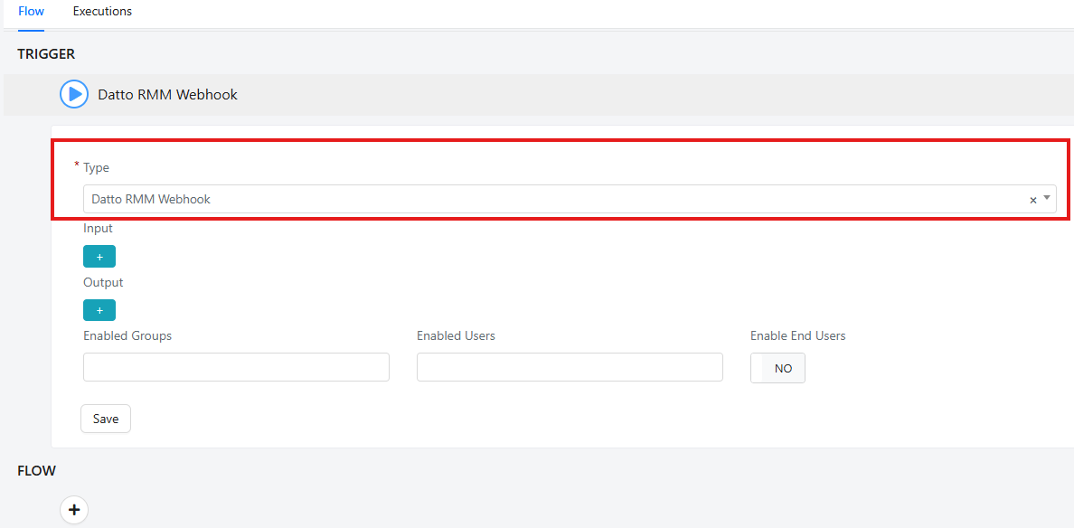Click the required Type field label
The image size is (1074, 528).
[x=96, y=167]
